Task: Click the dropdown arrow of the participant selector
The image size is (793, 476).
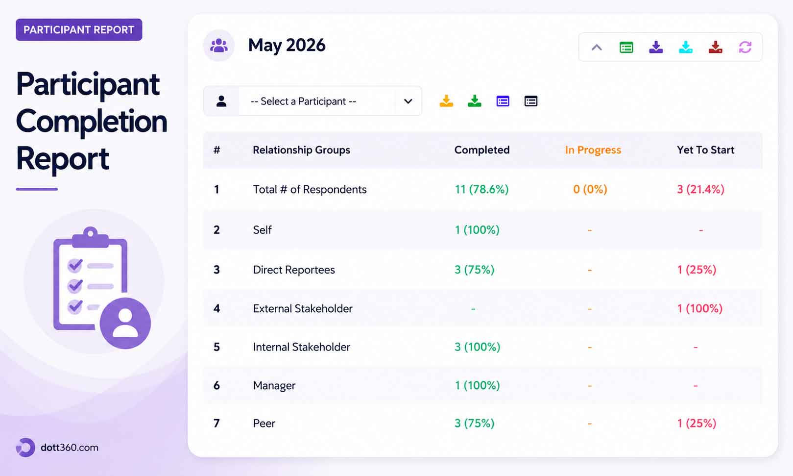Action: pos(408,101)
